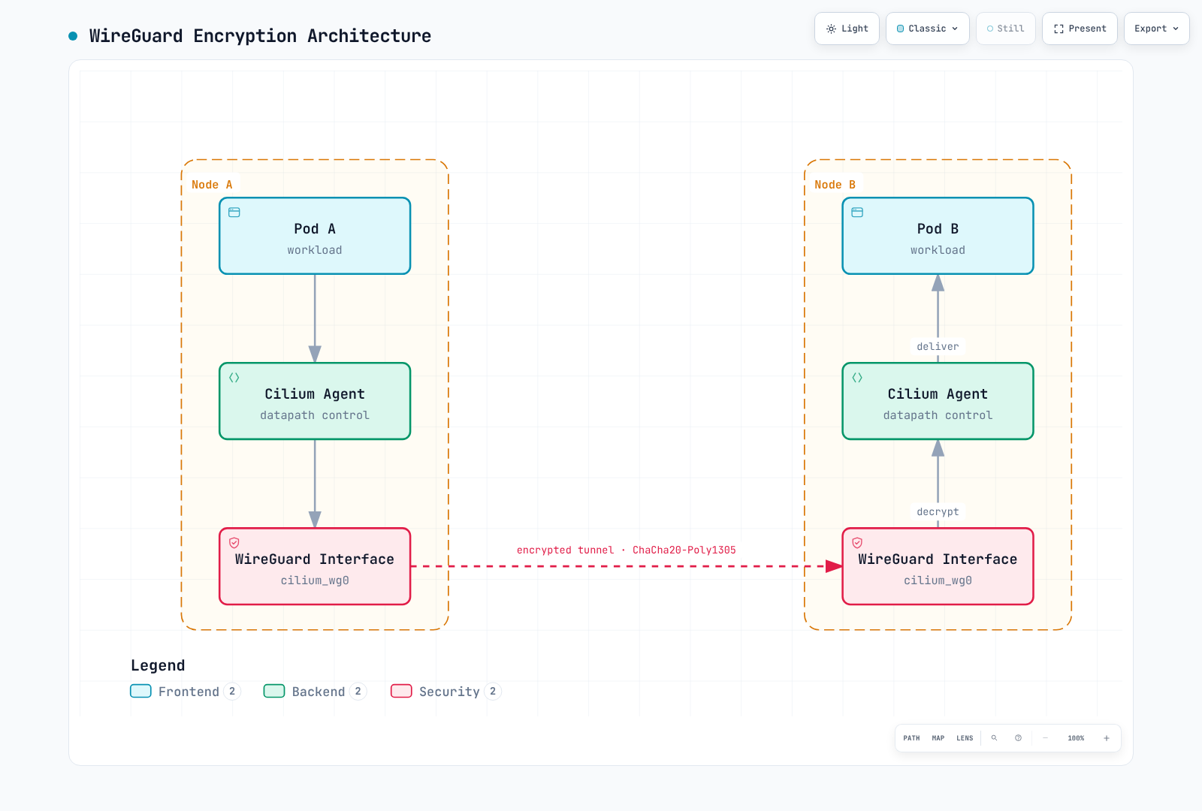Select Node B Cilium Agent box
Viewport: 1202px width, 811px height.
(938, 401)
